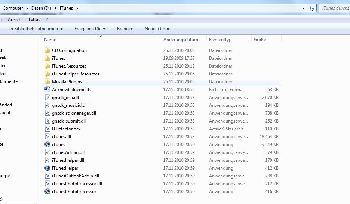Select the iTunes.dll file icon
This screenshot has width=350, height=204.
[x=47, y=137]
